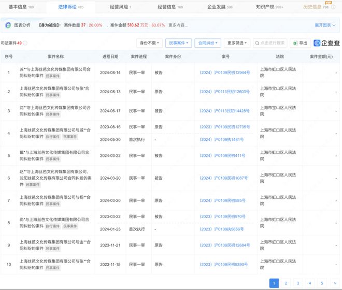The image size is (342, 290).
Task: Click case name 上海丝芭文化传媒集团有限公司与张*合同纠纷
Action: (x=54, y=92)
